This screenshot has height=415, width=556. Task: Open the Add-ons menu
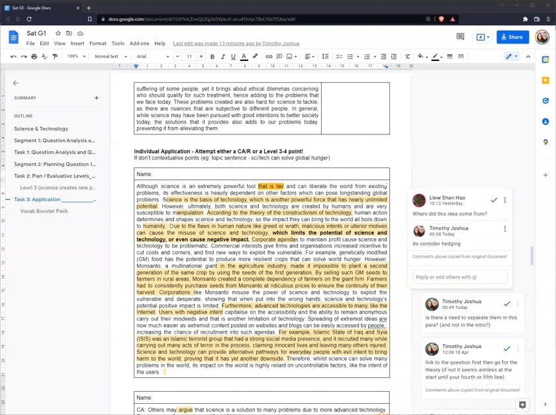click(139, 44)
